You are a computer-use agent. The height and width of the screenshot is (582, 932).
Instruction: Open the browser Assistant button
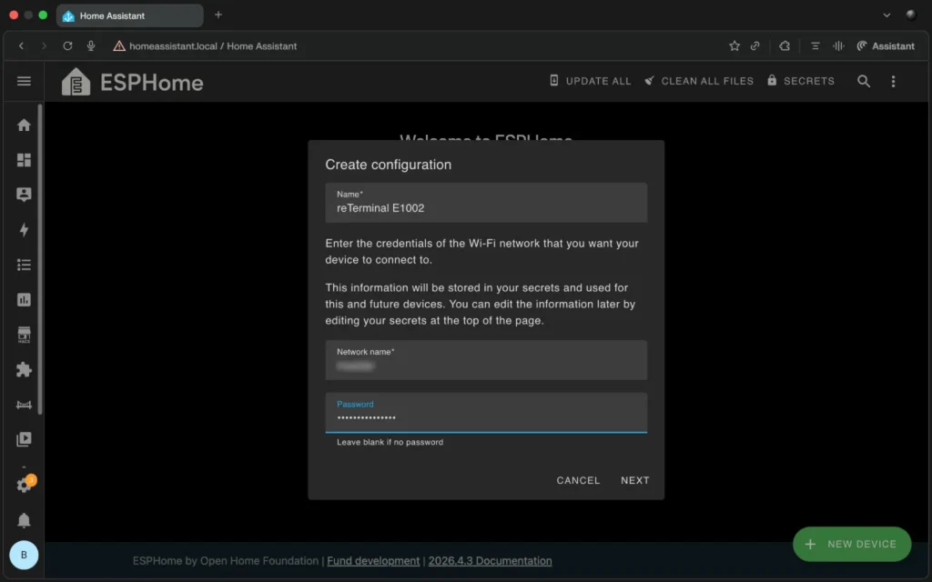886,45
